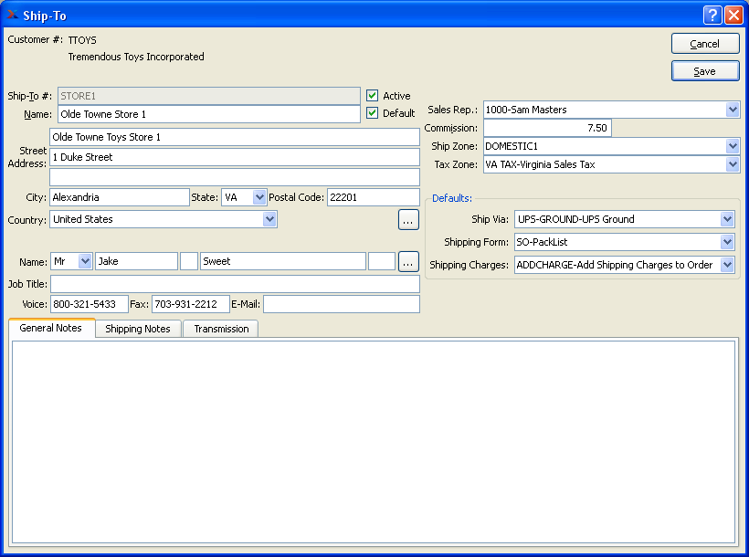Uncheck the Active checkbox
Image resolution: width=749 pixels, height=557 pixels.
(373, 96)
